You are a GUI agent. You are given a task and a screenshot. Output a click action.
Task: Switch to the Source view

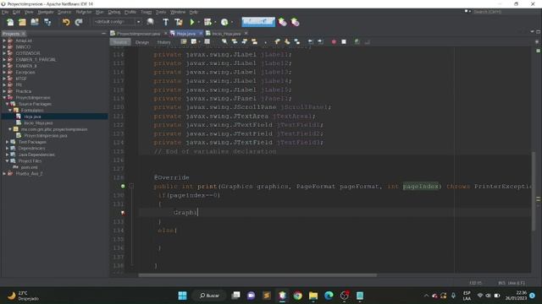pos(120,42)
